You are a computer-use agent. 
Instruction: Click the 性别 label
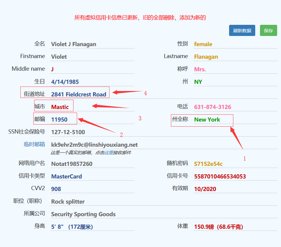pos(183,43)
